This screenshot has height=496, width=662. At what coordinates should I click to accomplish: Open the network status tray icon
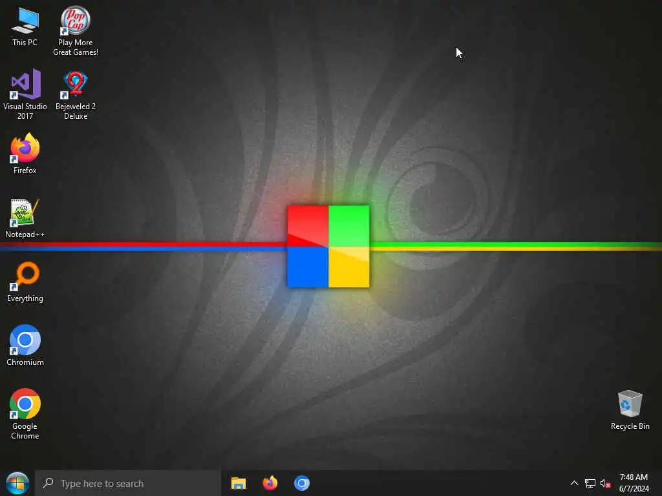point(590,483)
